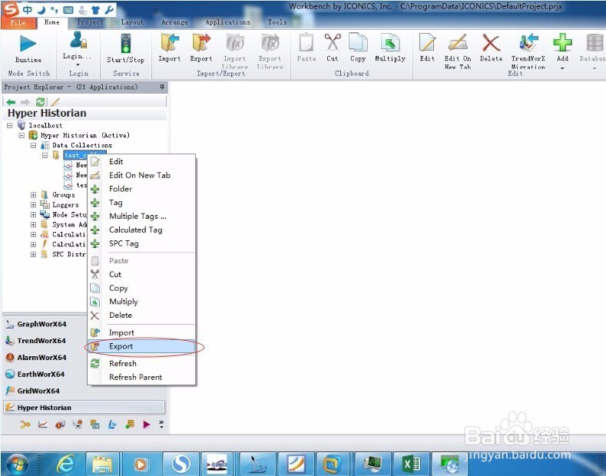The width and height of the screenshot is (606, 476).
Task: Choose Multiply in the context menu
Action: click(141, 302)
